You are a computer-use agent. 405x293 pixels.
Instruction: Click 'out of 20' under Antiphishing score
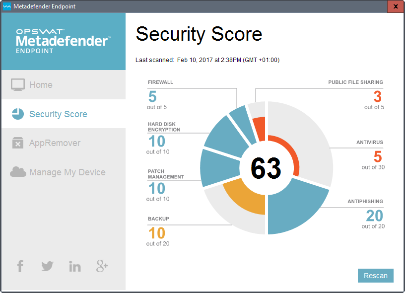click(x=373, y=226)
